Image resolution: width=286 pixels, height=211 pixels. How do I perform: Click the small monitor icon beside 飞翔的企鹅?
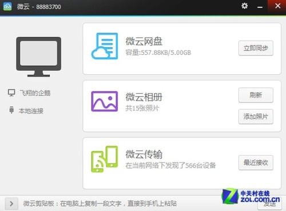11,93
